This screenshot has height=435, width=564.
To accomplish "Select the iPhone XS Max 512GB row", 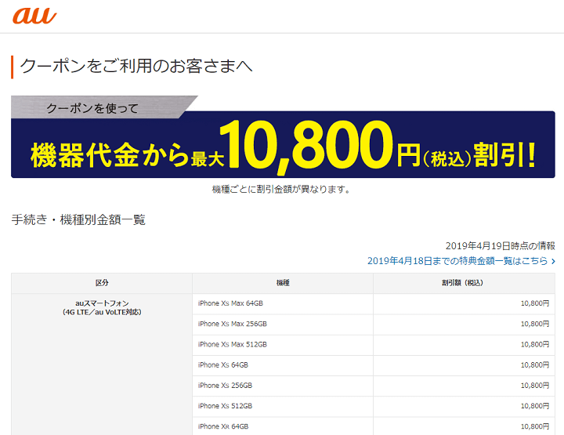I will tap(374, 345).
